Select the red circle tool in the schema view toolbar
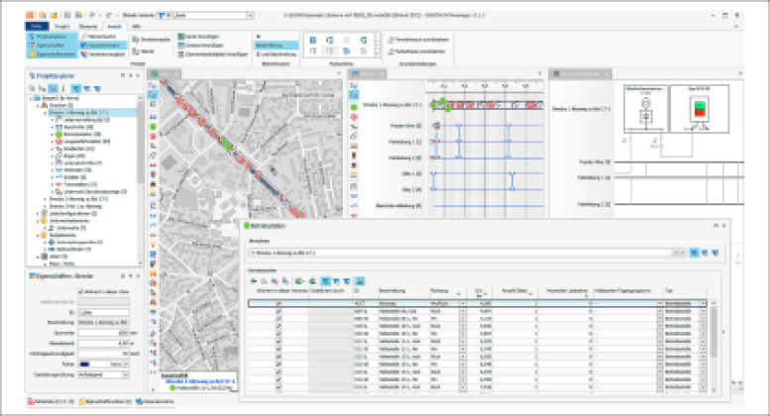 [x=354, y=117]
